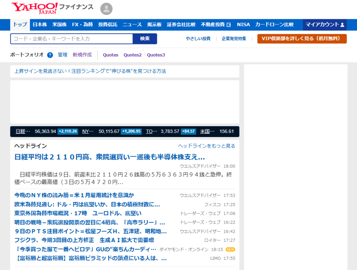Click the NEW badge on GU article
This screenshot has width=357, height=270.
tap(230, 249)
